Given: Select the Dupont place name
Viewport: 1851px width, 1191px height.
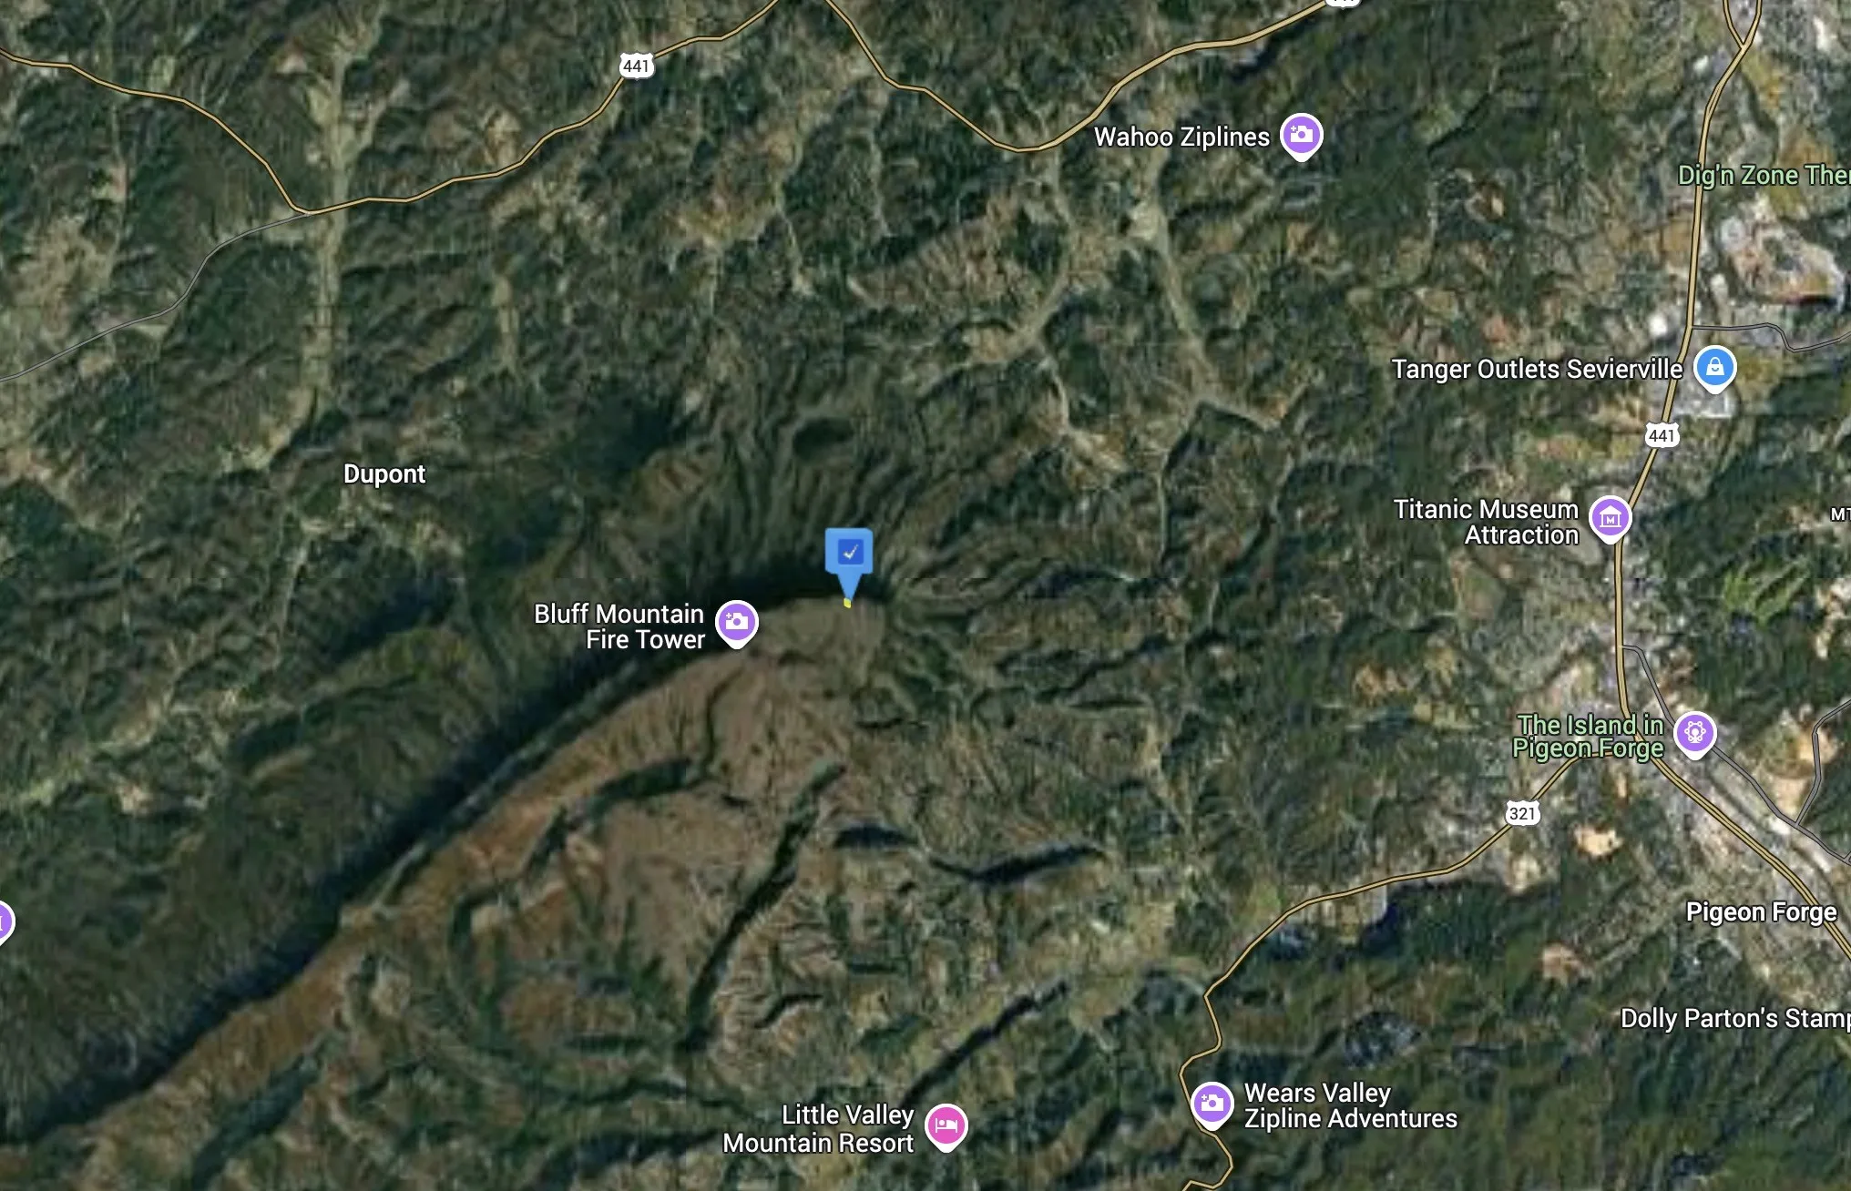Looking at the screenshot, I should coord(384,474).
